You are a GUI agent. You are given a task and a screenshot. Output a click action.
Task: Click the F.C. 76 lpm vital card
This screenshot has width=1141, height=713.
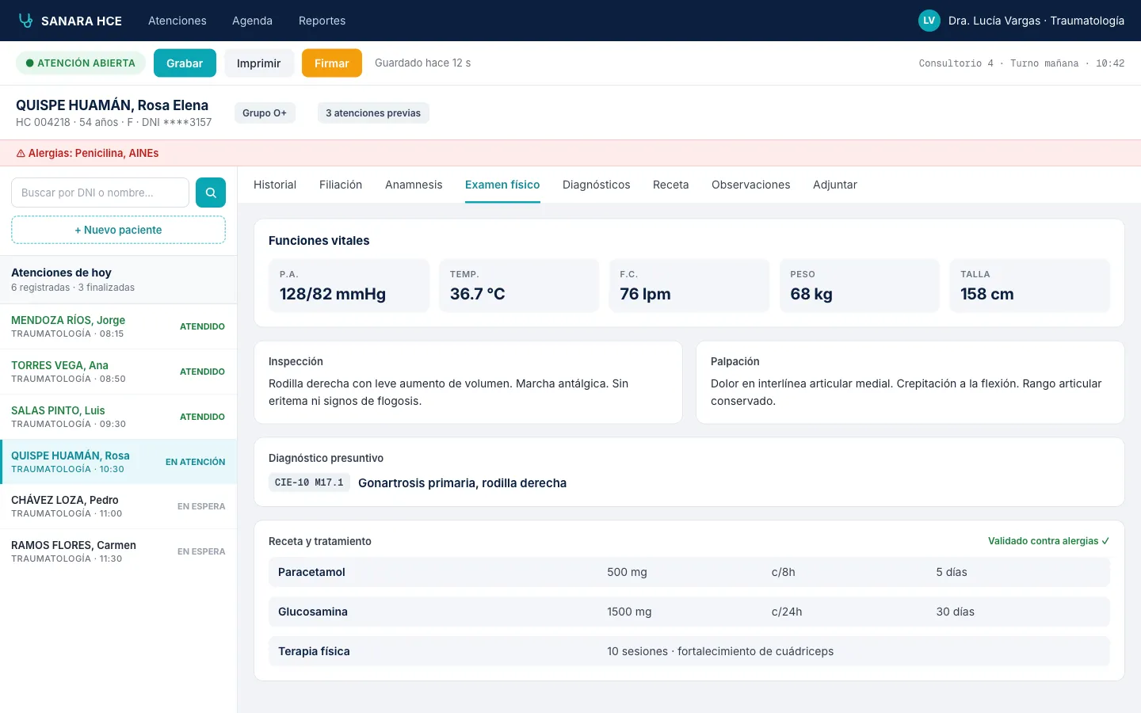coord(689,285)
